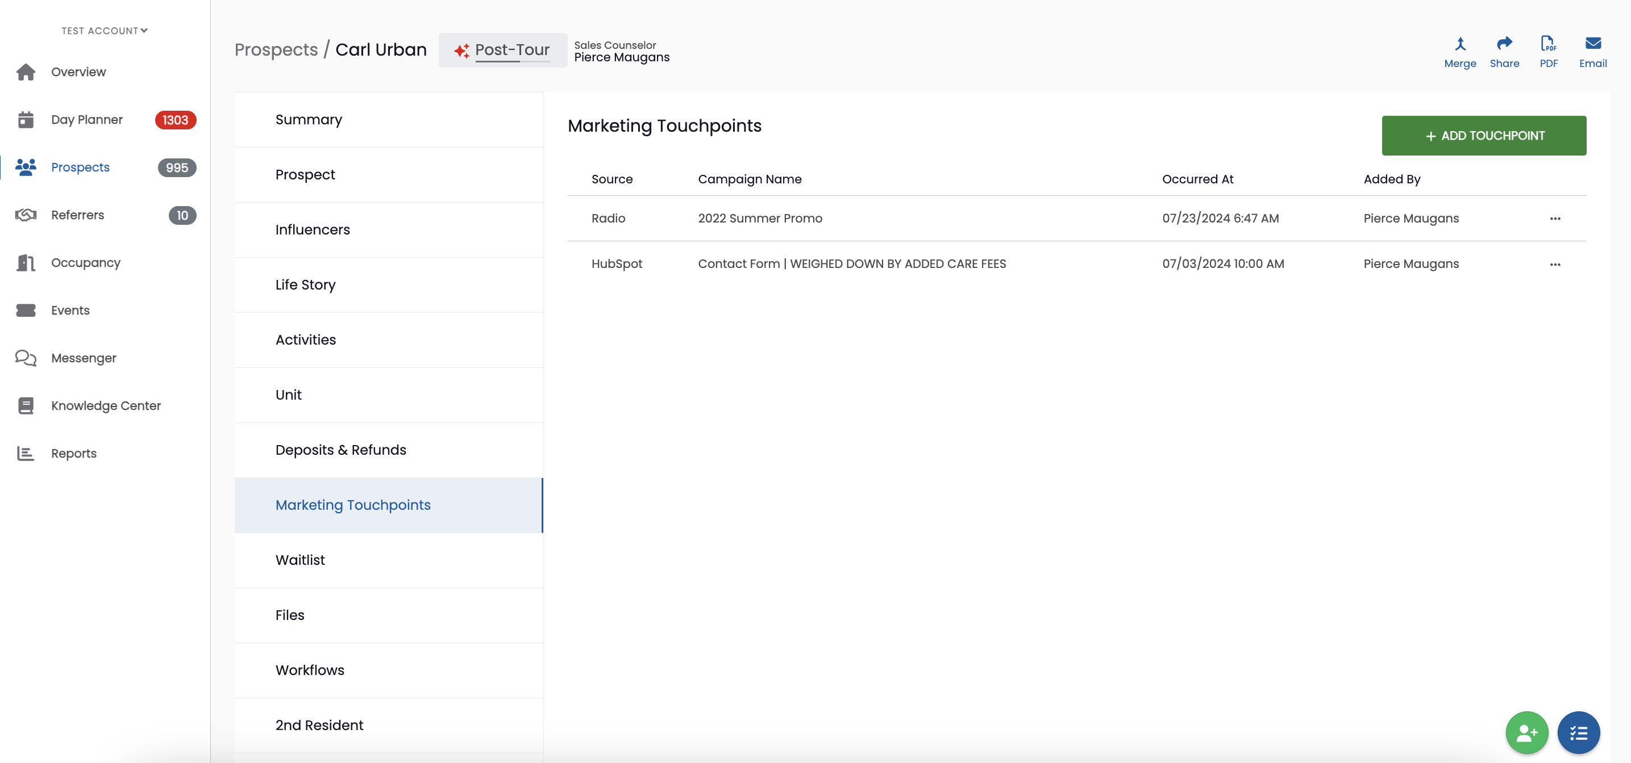This screenshot has width=1631, height=763.
Task: Open the blue checklist floating button
Action: (x=1579, y=733)
